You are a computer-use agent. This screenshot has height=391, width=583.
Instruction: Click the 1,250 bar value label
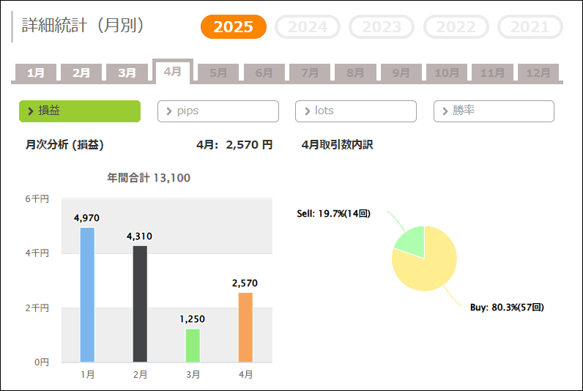pos(192,319)
